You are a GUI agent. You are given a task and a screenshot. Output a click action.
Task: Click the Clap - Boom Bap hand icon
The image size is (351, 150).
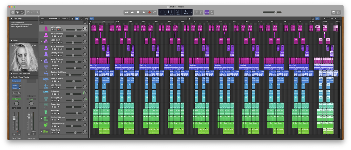click(x=46, y=125)
